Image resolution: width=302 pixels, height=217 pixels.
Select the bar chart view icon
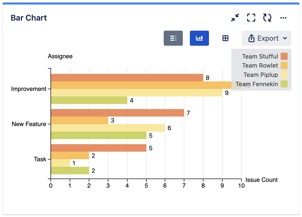click(199, 38)
